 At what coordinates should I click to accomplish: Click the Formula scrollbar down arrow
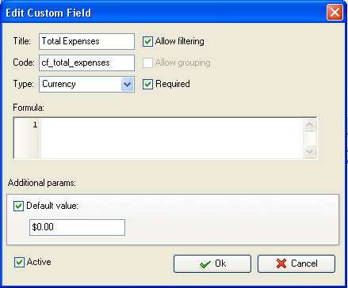[x=309, y=152]
